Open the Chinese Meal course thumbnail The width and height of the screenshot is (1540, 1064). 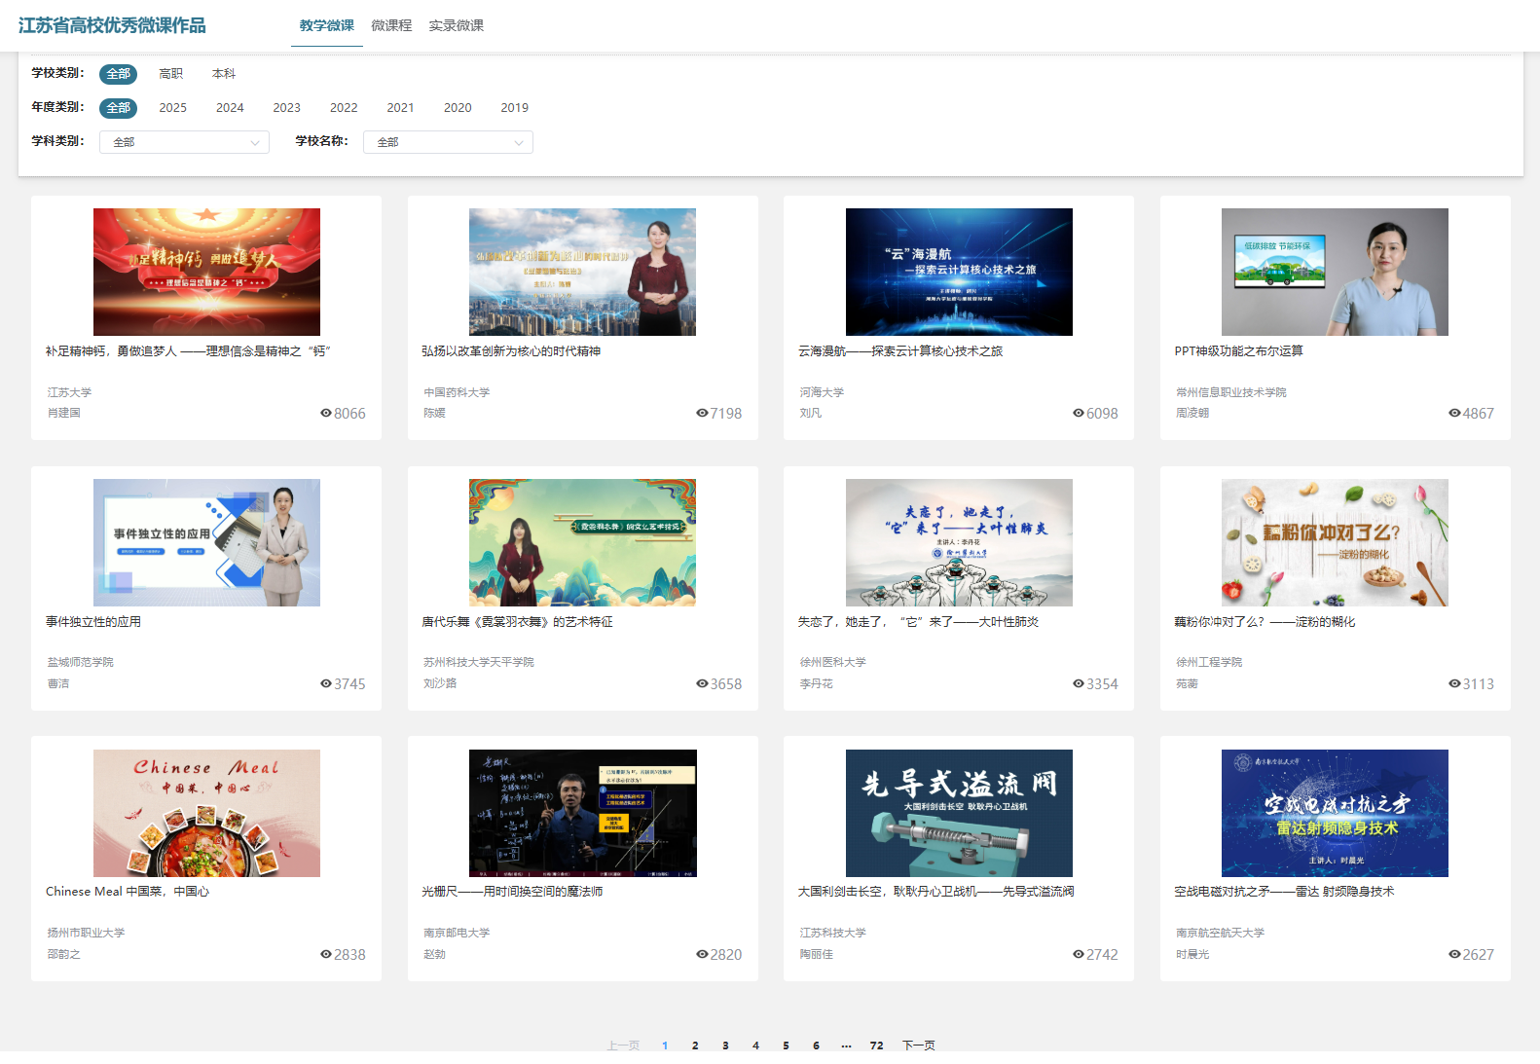[x=206, y=813]
